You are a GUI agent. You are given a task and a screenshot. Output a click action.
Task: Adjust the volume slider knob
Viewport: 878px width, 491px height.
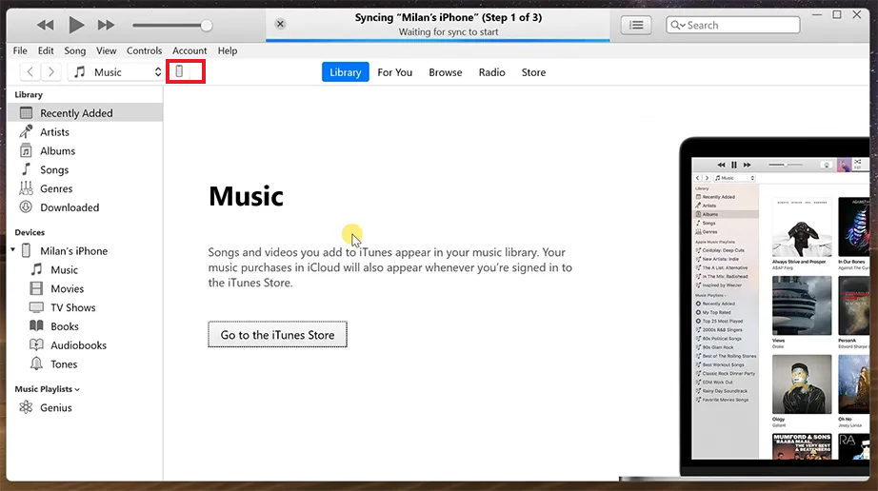pyautogui.click(x=206, y=25)
